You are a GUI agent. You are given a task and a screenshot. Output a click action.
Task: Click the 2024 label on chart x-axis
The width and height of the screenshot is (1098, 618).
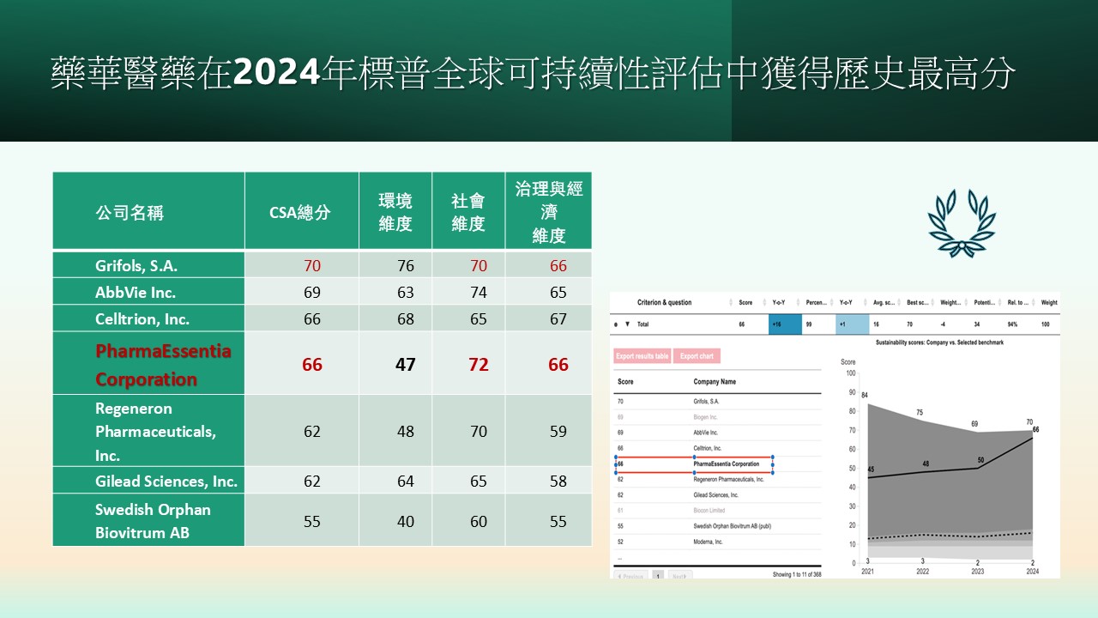click(x=1032, y=572)
